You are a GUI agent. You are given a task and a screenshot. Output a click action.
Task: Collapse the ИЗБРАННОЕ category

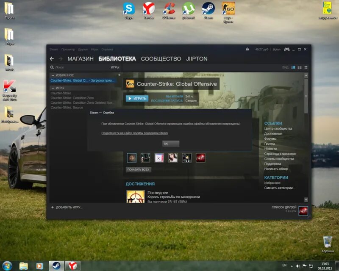click(x=53, y=75)
